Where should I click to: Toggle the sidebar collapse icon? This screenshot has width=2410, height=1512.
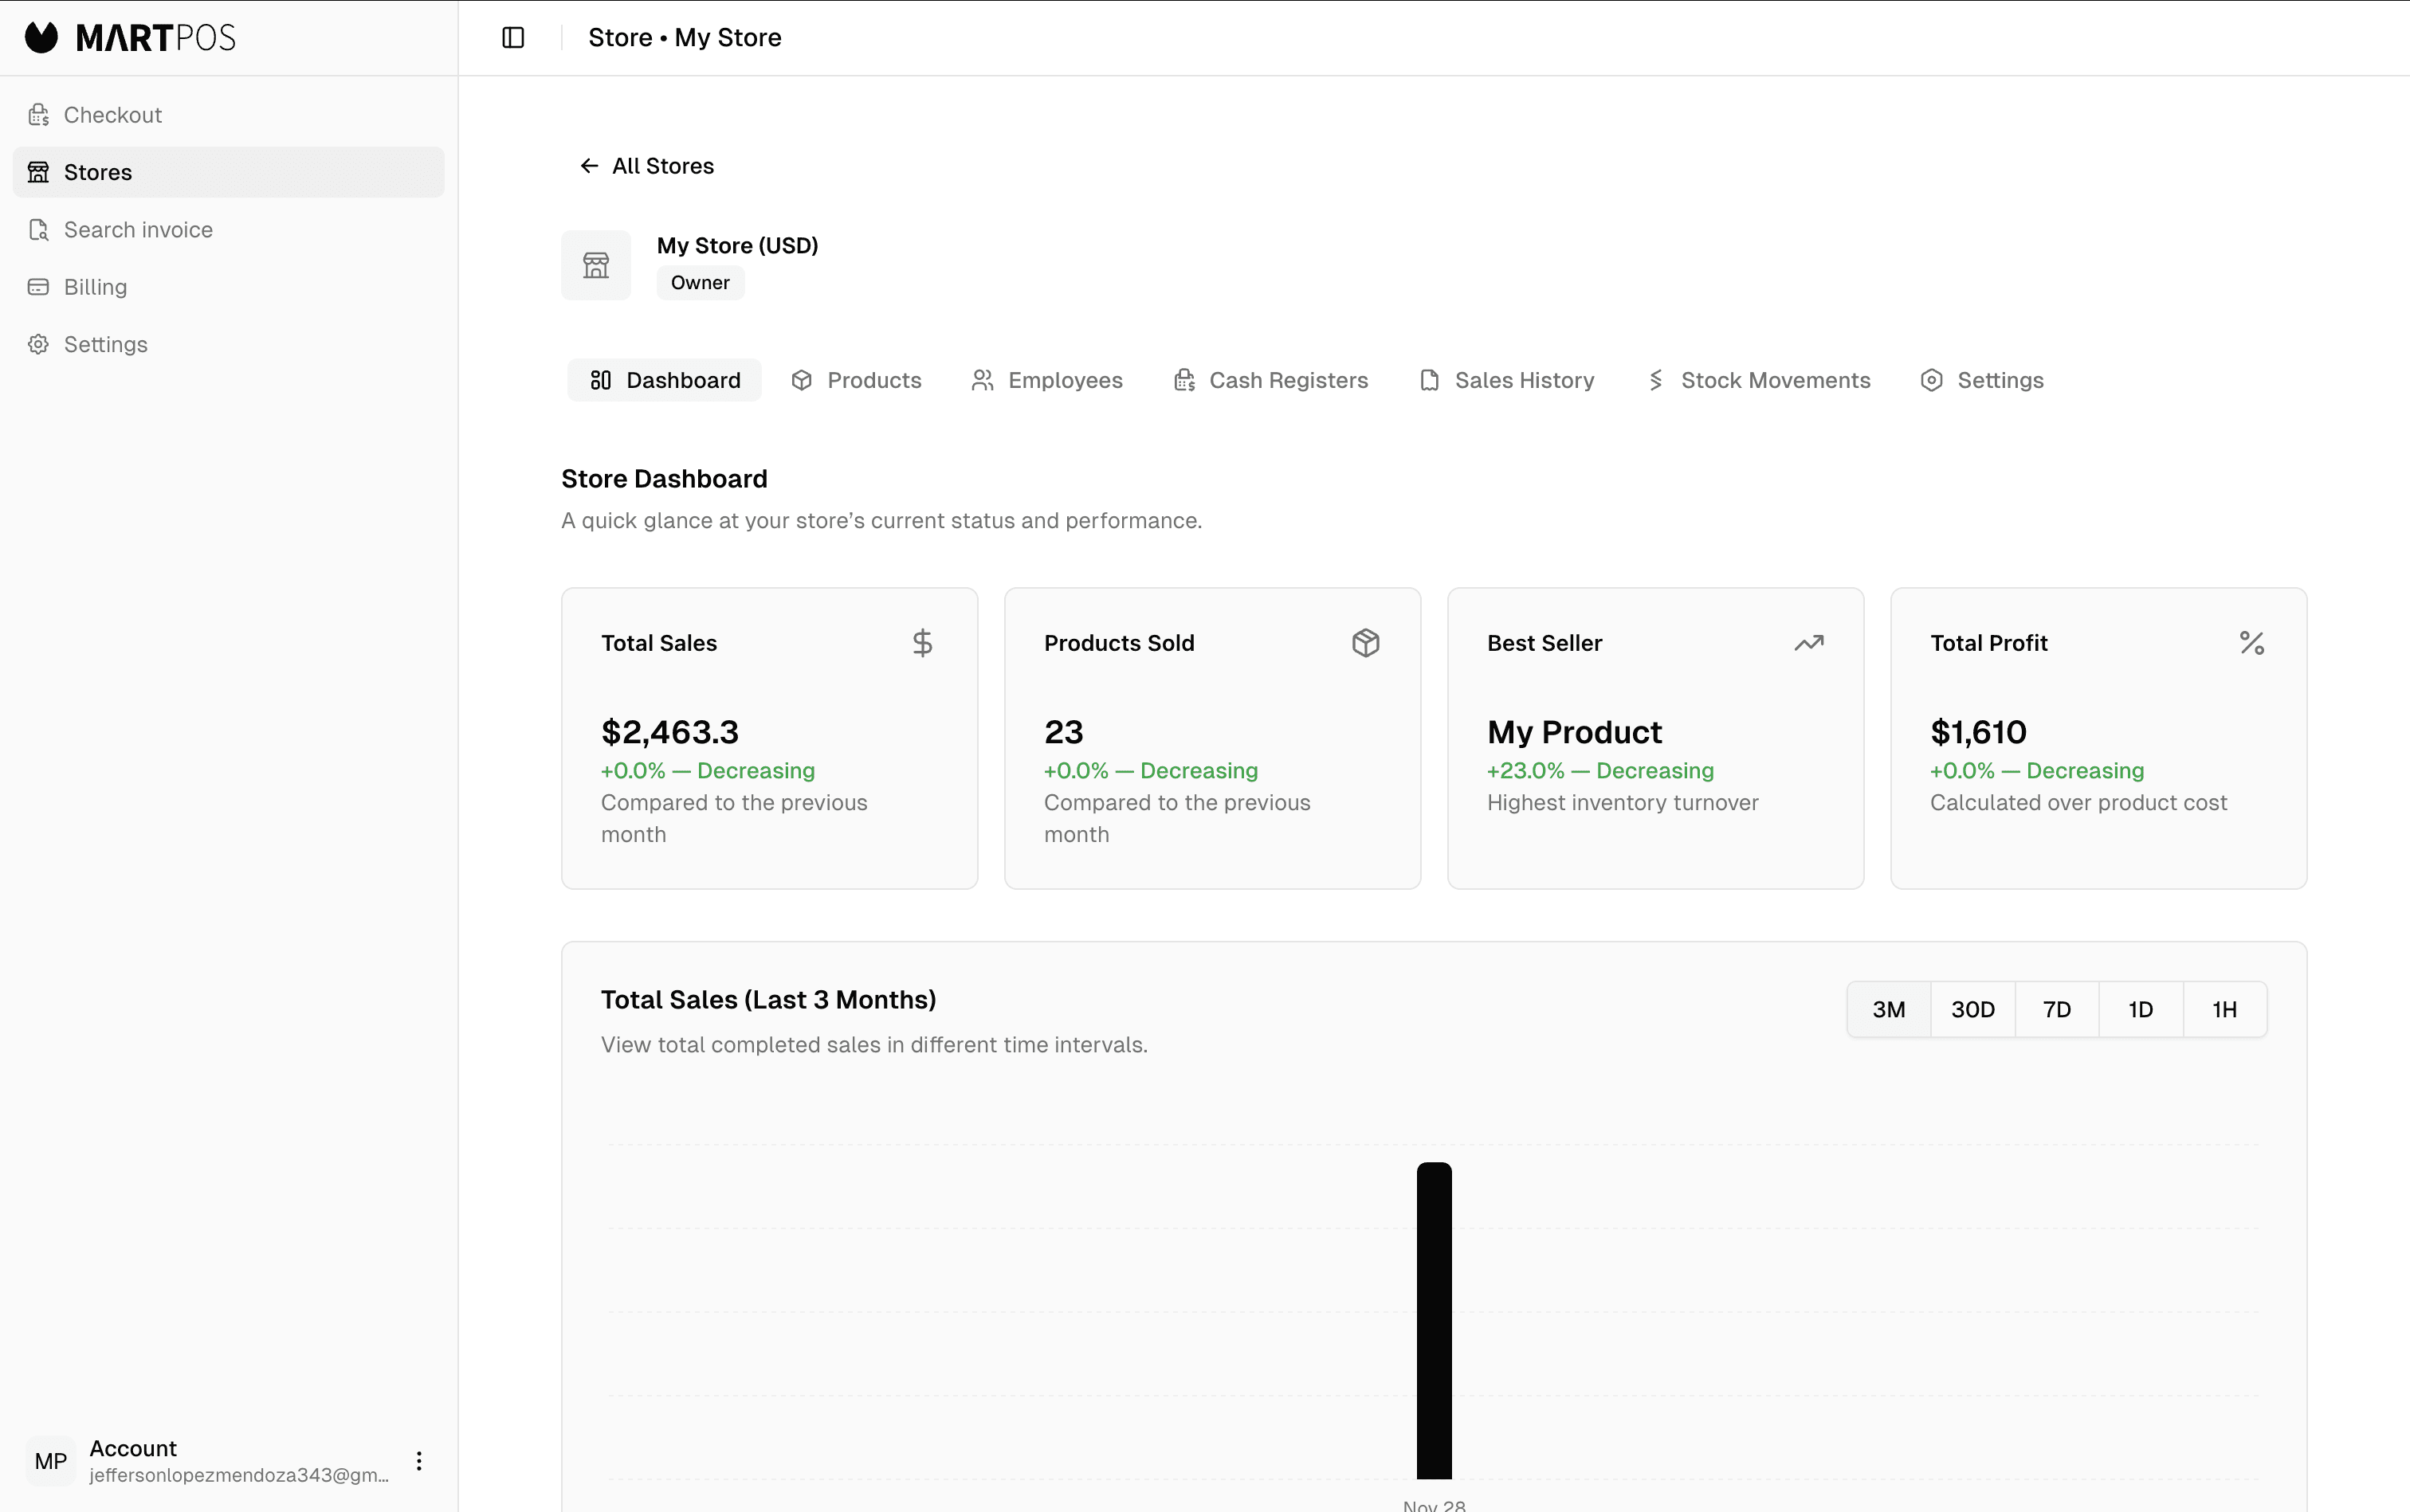(x=513, y=38)
